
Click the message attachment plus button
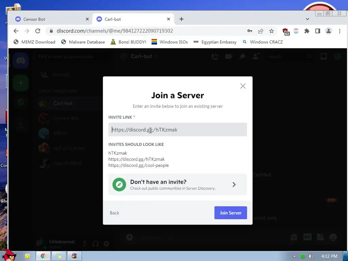(129, 237)
